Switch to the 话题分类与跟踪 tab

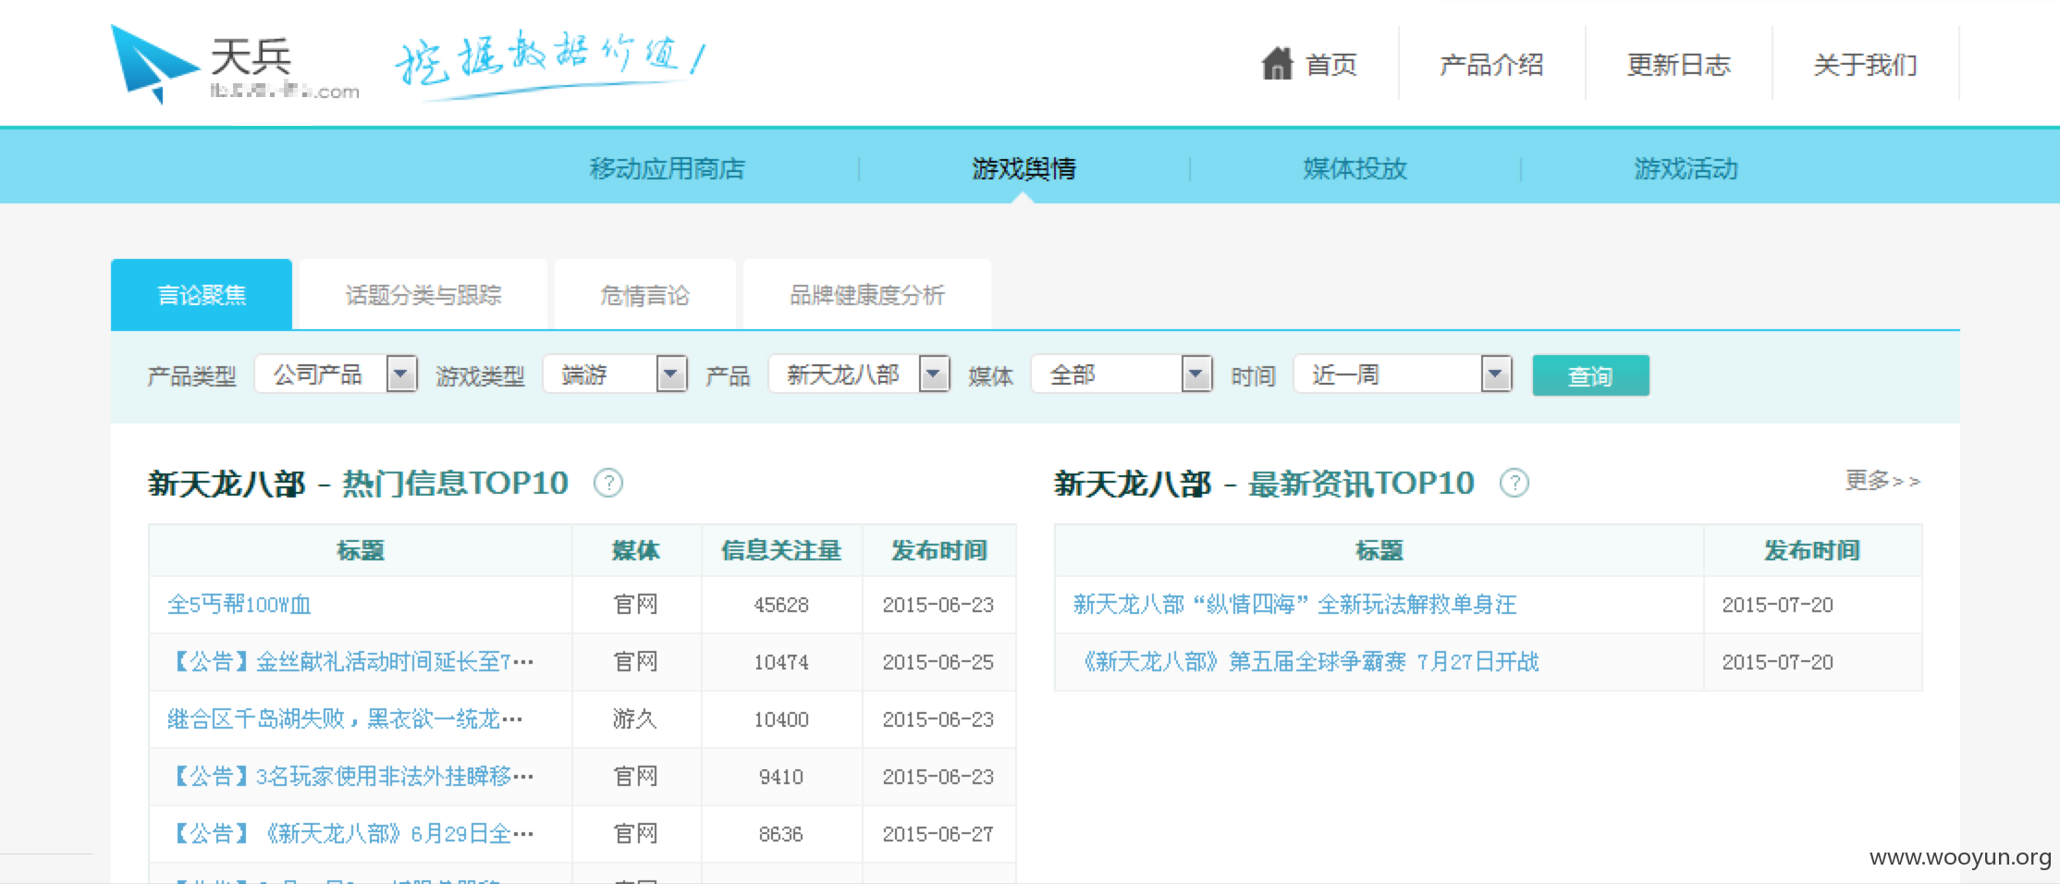coord(423,294)
